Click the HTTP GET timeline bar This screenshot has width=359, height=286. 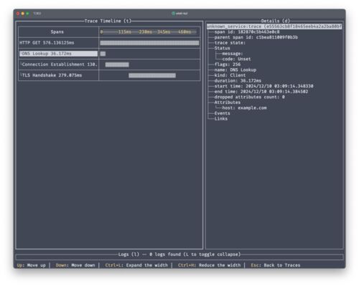149,43
